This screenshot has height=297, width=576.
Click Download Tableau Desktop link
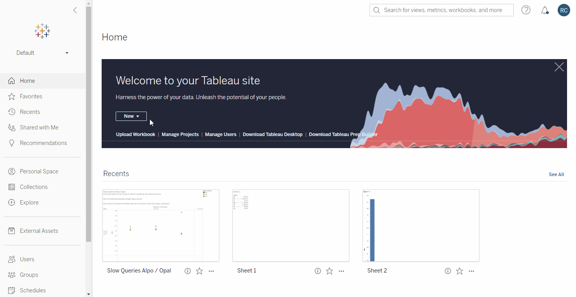tap(273, 135)
